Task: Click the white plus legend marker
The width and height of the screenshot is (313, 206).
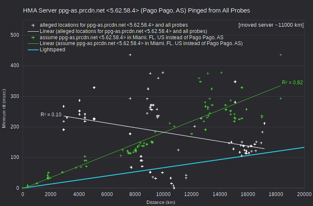Action: (33, 25)
